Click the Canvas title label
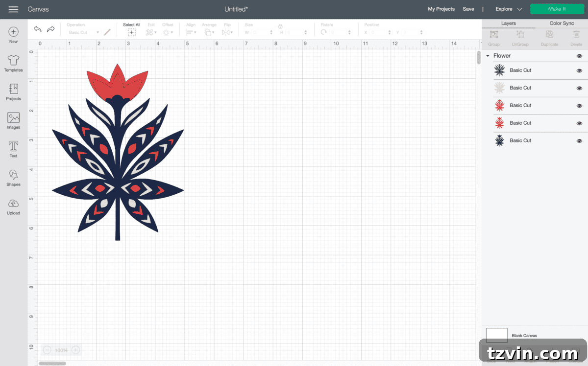This screenshot has width=588, height=366. click(38, 9)
